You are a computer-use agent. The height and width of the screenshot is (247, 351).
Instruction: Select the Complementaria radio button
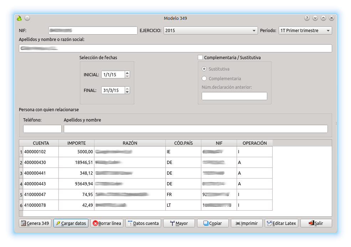pyautogui.click(x=204, y=79)
